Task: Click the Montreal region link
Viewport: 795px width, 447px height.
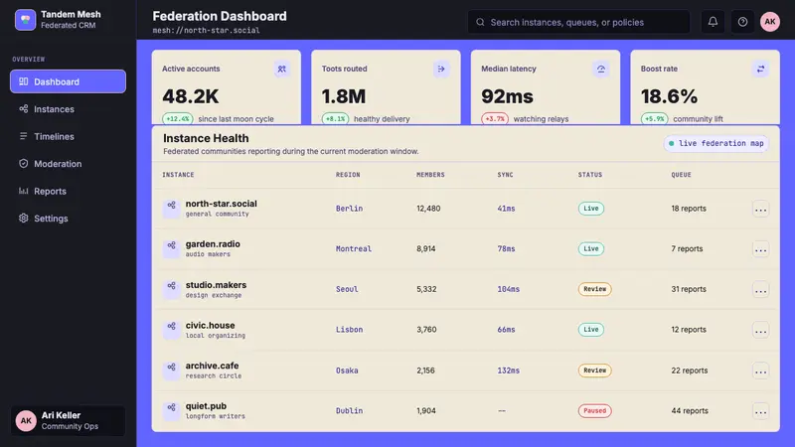Action: [x=354, y=249]
